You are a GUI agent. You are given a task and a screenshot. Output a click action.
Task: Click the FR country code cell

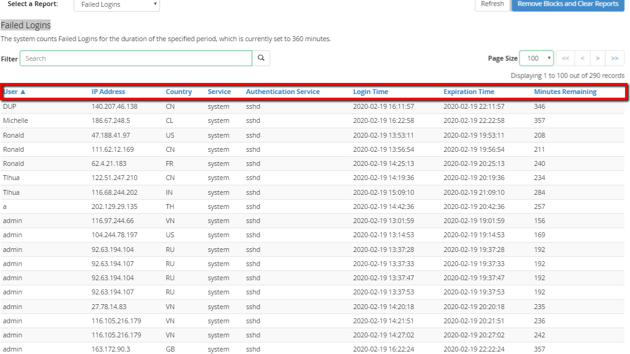point(170,163)
